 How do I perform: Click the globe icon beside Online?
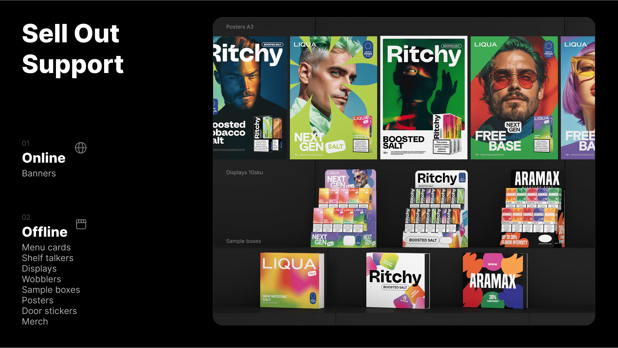coord(81,148)
